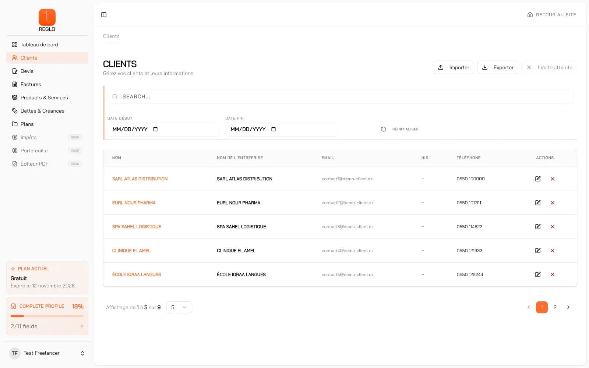This screenshot has height=368, width=589.
Task: Toggle the sidebar panel icon
Action: [104, 15]
